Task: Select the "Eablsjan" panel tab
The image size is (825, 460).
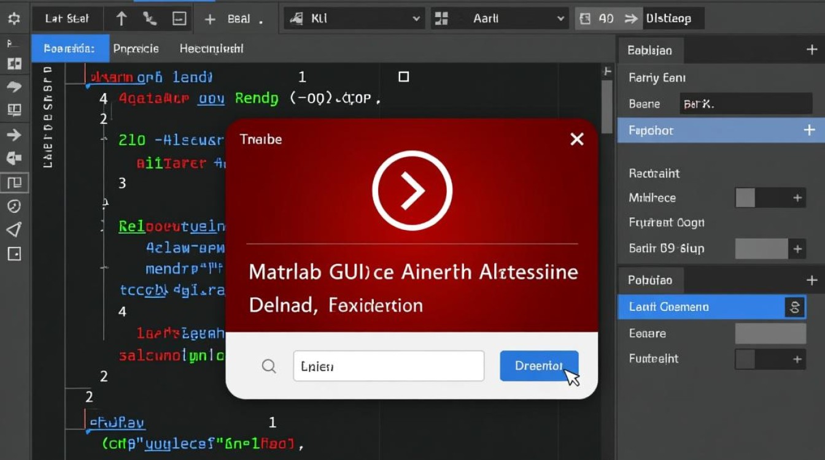Action: coord(649,50)
